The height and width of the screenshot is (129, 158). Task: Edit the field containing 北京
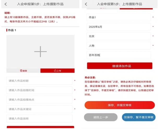pos(119,36)
